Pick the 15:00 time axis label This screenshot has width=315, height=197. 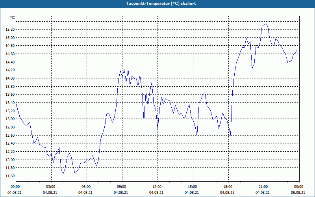192,187
